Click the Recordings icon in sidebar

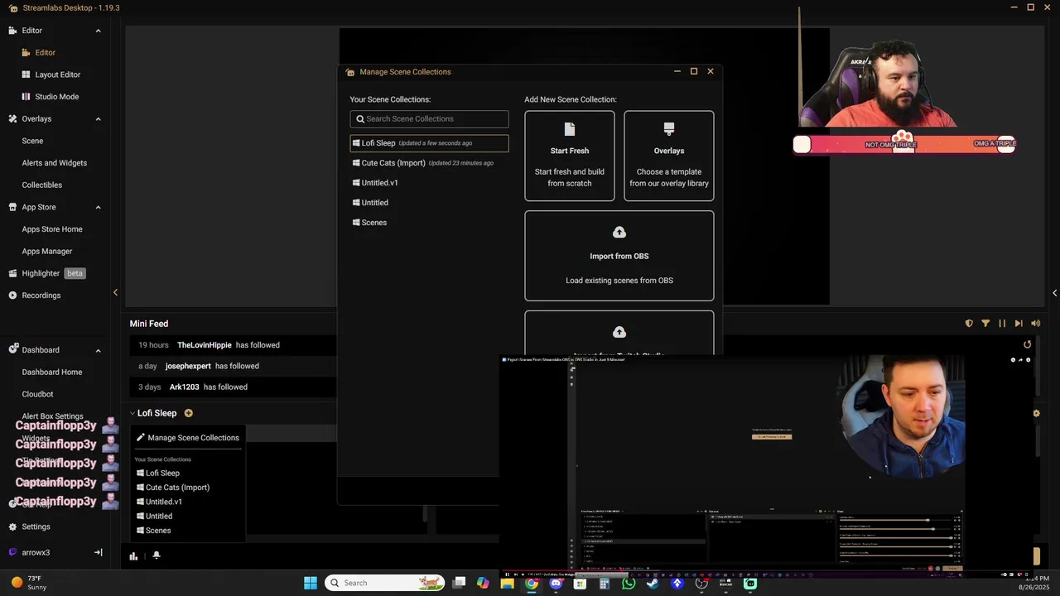(12, 296)
